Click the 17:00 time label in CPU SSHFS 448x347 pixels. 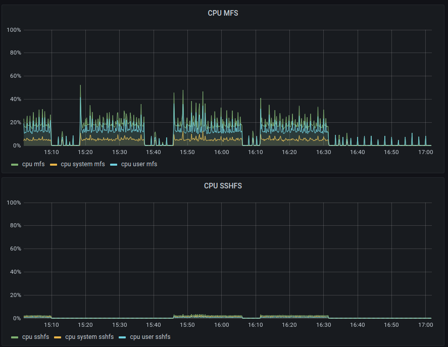425,325
